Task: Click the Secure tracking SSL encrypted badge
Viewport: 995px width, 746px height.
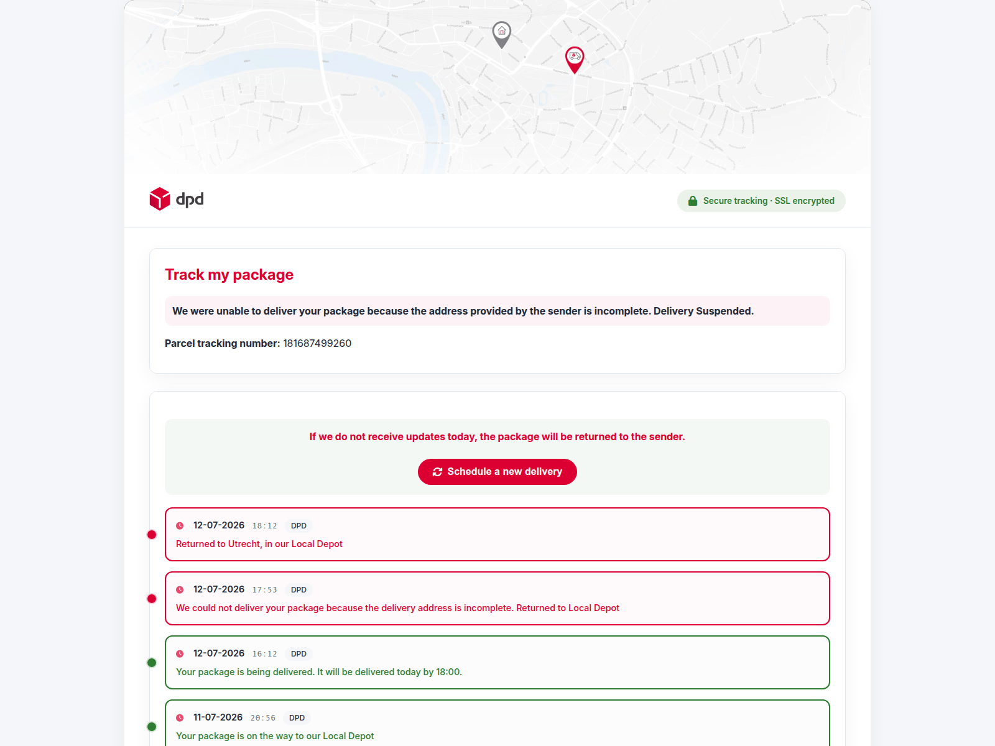Action: pos(761,201)
